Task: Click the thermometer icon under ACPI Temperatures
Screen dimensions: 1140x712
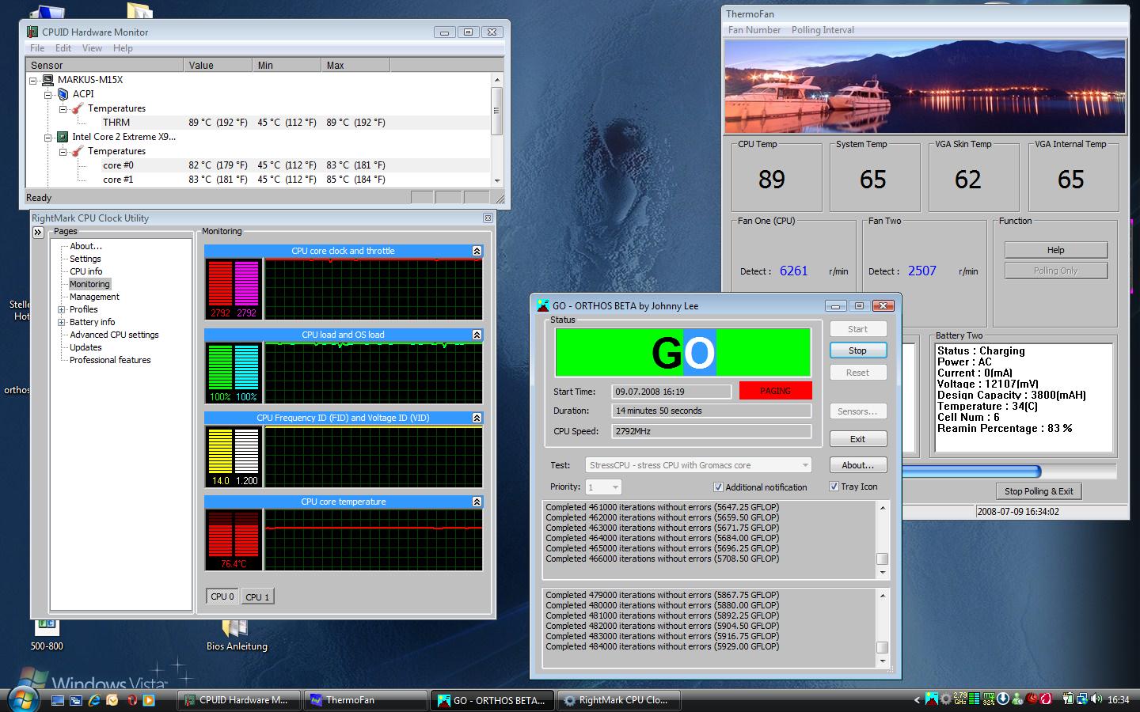Action: 78,108
